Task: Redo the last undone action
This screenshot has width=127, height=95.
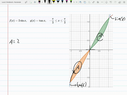Action: (115, 2)
